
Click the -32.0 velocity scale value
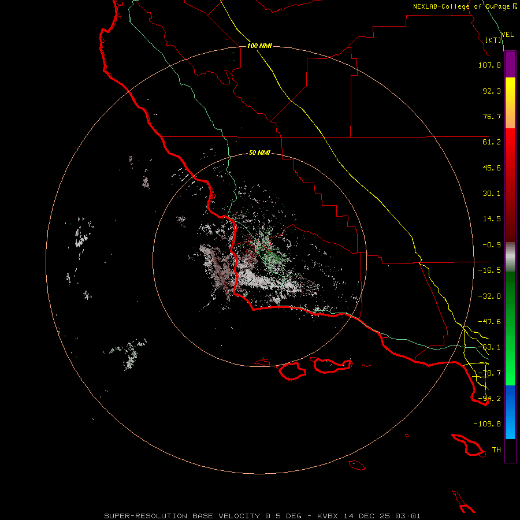pyautogui.click(x=489, y=296)
